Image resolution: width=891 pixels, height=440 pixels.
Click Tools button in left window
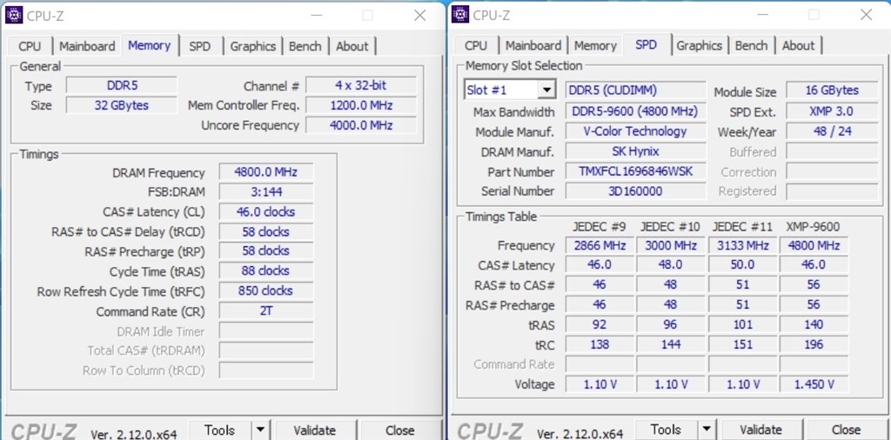pos(219,430)
